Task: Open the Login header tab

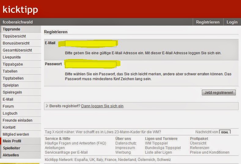Action: coord(232,22)
